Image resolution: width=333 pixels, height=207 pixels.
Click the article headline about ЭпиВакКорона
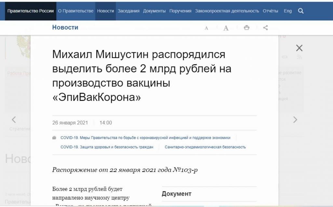142,76
